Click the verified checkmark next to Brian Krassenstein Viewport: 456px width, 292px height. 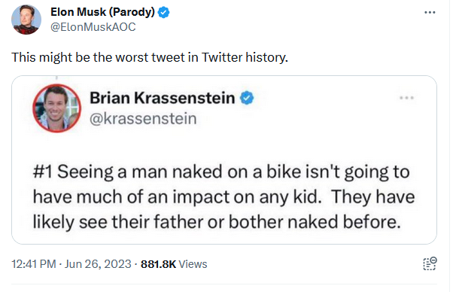click(x=247, y=98)
